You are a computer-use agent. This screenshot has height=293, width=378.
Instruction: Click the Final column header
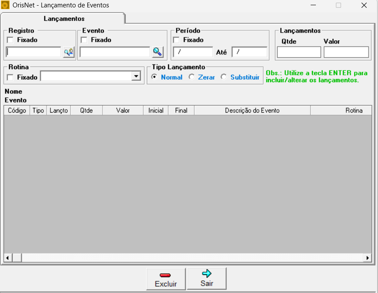(x=181, y=110)
